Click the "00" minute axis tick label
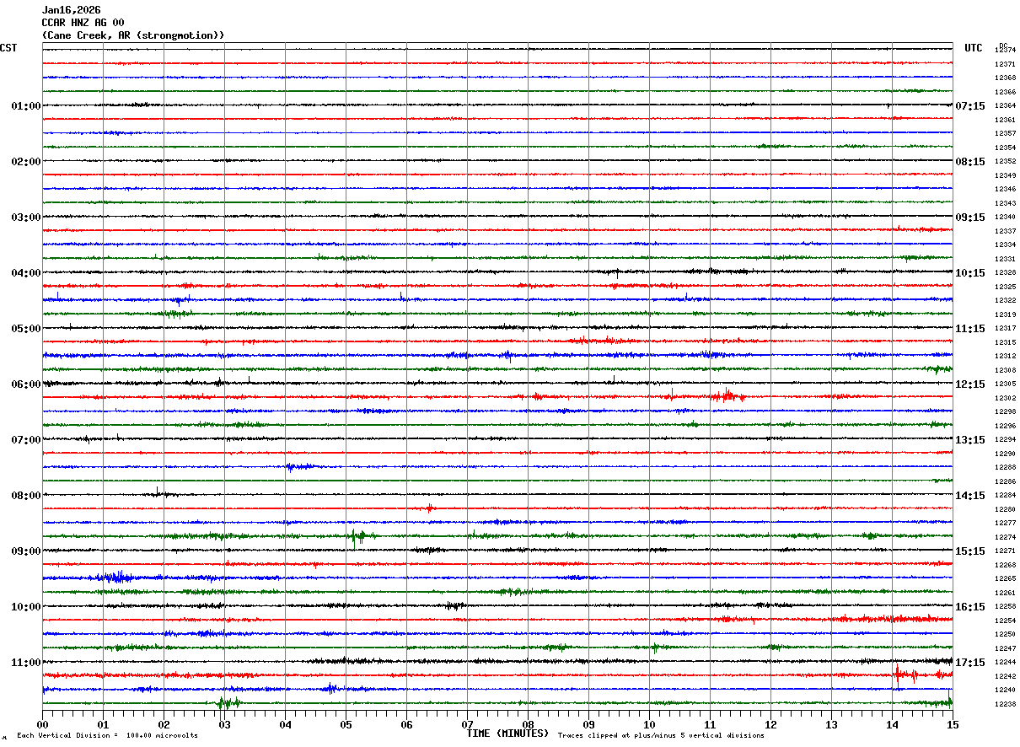 (42, 724)
